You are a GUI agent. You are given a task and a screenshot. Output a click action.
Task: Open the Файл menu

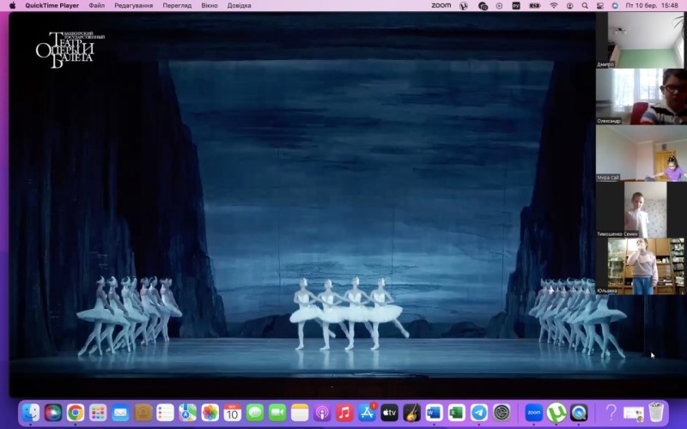pyautogui.click(x=96, y=5)
